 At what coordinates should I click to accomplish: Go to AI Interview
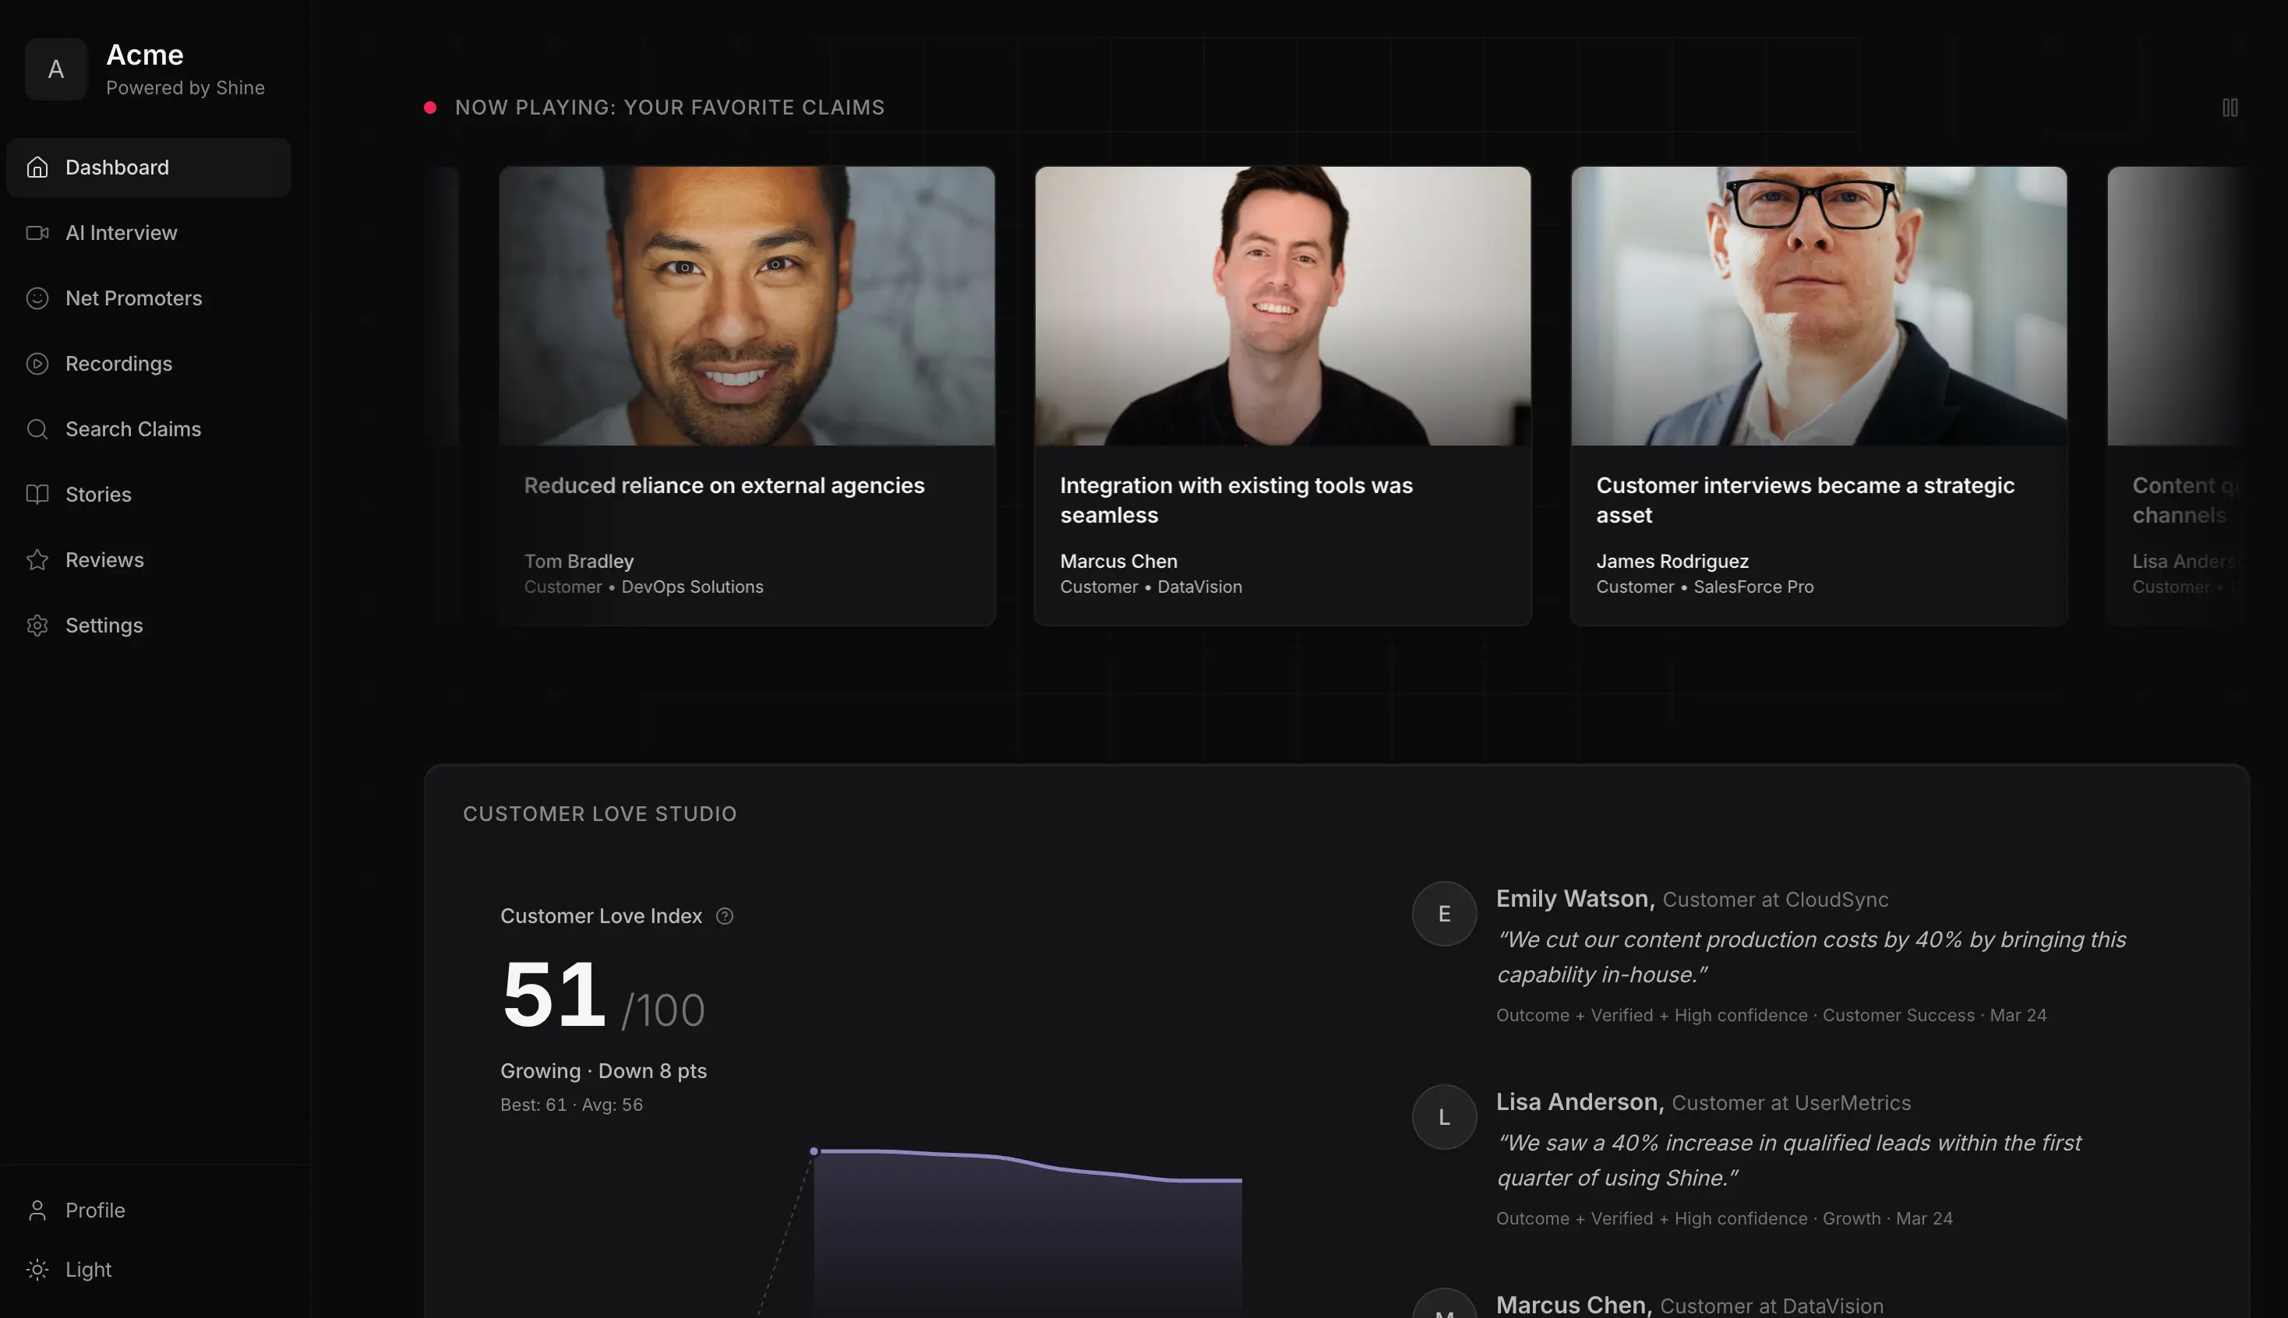(x=149, y=233)
